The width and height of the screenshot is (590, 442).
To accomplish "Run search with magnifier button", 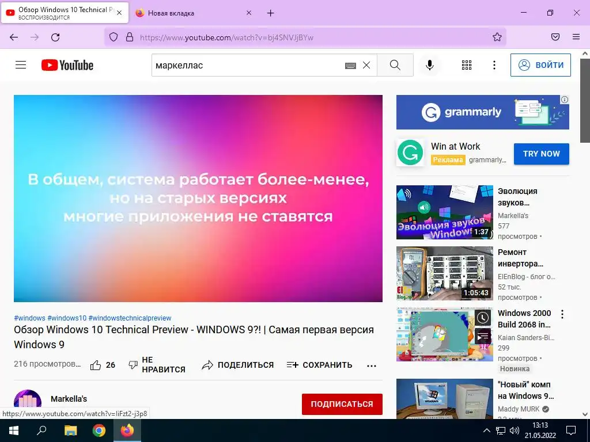I will tap(395, 65).
